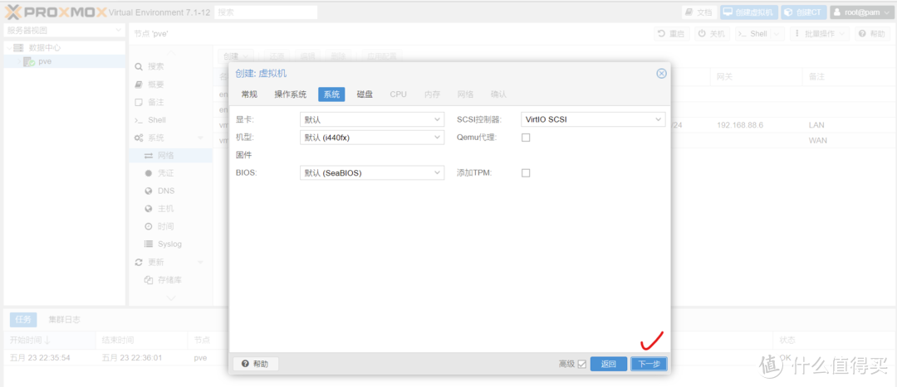897x387 pixels.
Task: Click node menu scroll-up arrow
Action: [x=170, y=53]
